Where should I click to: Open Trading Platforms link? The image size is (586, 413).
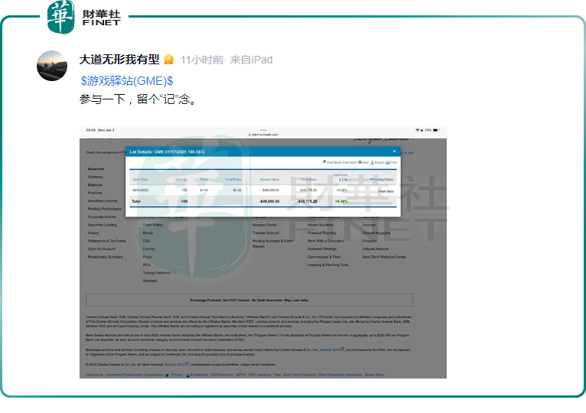pos(156,273)
